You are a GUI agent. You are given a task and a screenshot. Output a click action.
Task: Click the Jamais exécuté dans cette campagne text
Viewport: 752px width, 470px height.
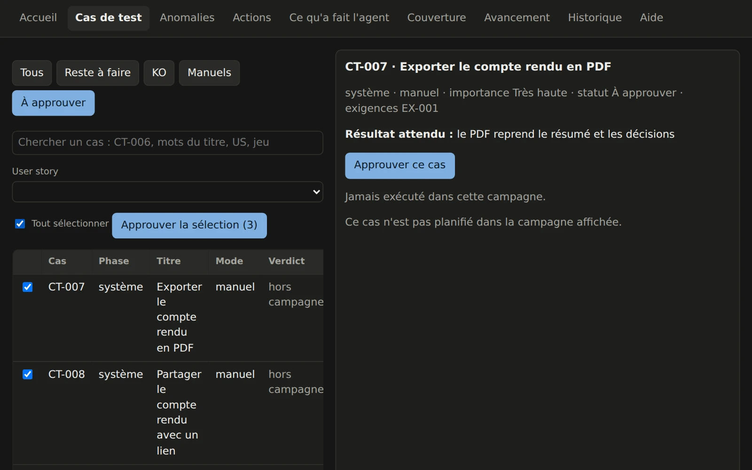445,197
